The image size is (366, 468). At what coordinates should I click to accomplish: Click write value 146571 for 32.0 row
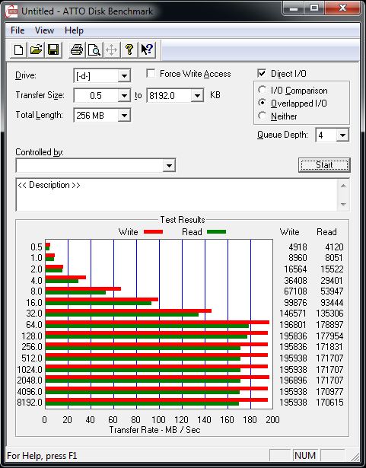(x=293, y=313)
